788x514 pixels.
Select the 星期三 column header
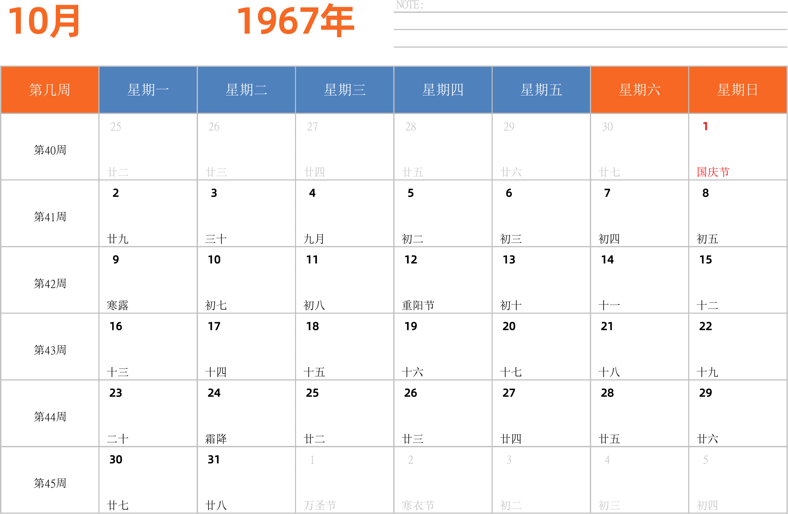pos(345,90)
